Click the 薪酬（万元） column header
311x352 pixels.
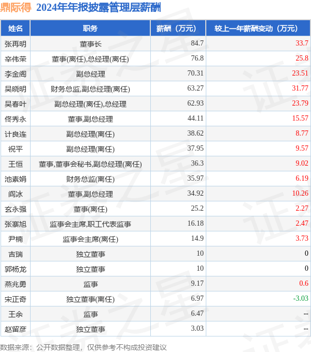point(178,28)
